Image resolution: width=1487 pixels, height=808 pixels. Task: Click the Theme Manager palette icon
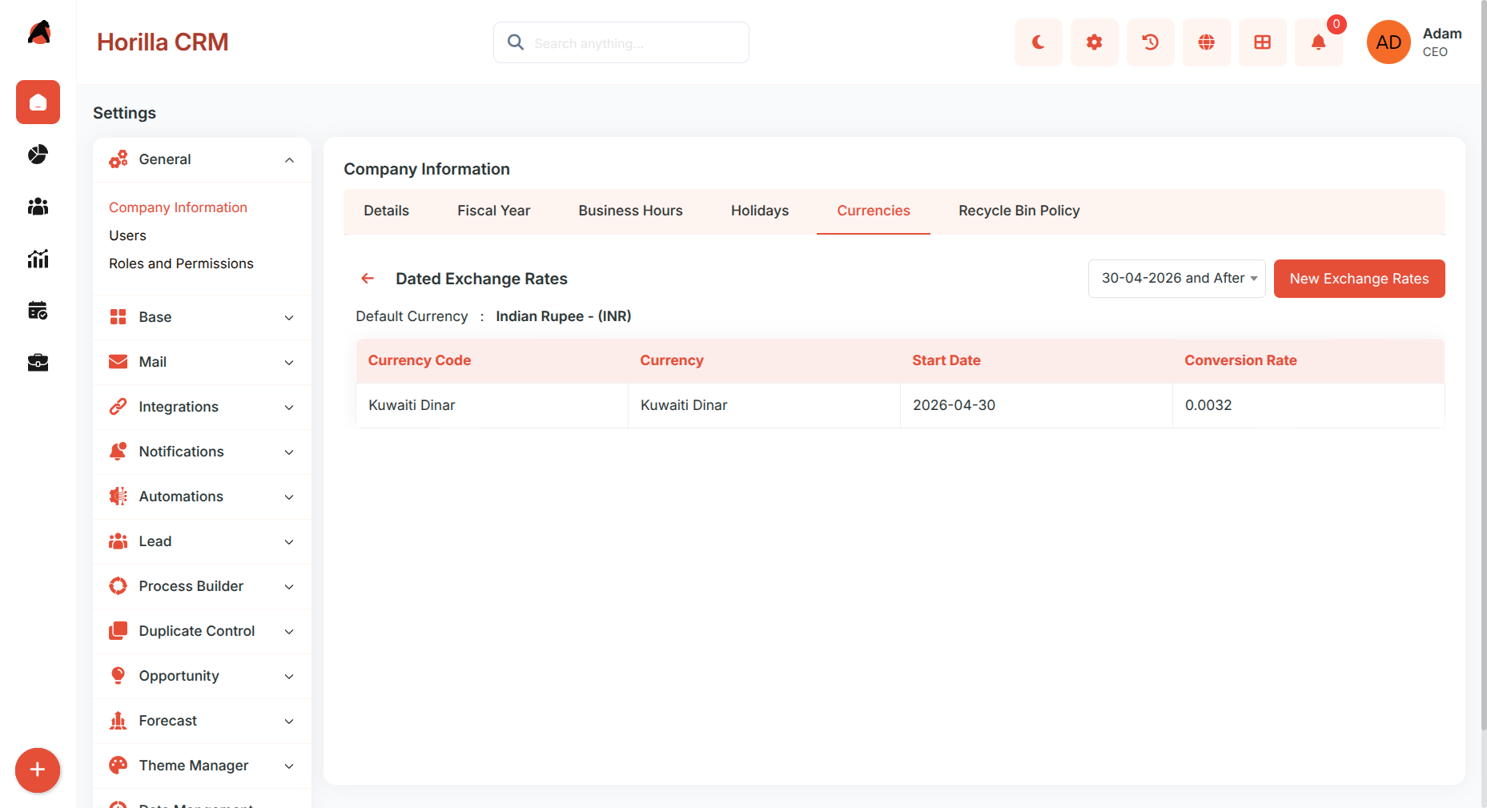119,766
